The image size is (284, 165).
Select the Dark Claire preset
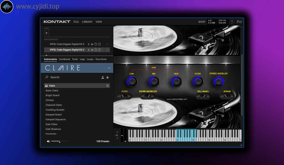click(51, 124)
